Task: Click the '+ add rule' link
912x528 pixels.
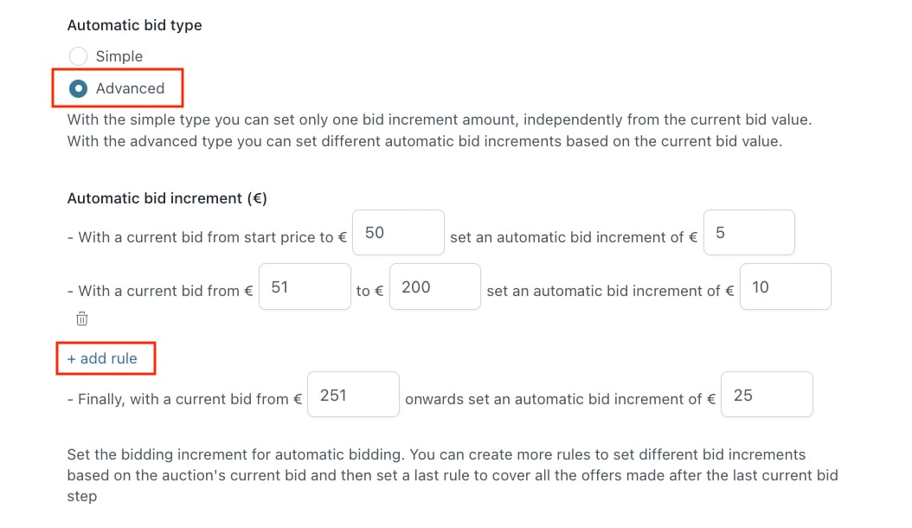Action: click(102, 358)
